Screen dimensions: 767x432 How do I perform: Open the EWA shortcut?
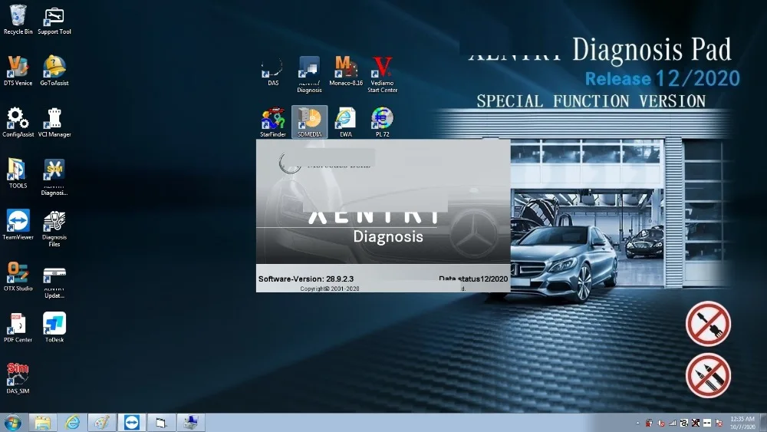[346, 120]
